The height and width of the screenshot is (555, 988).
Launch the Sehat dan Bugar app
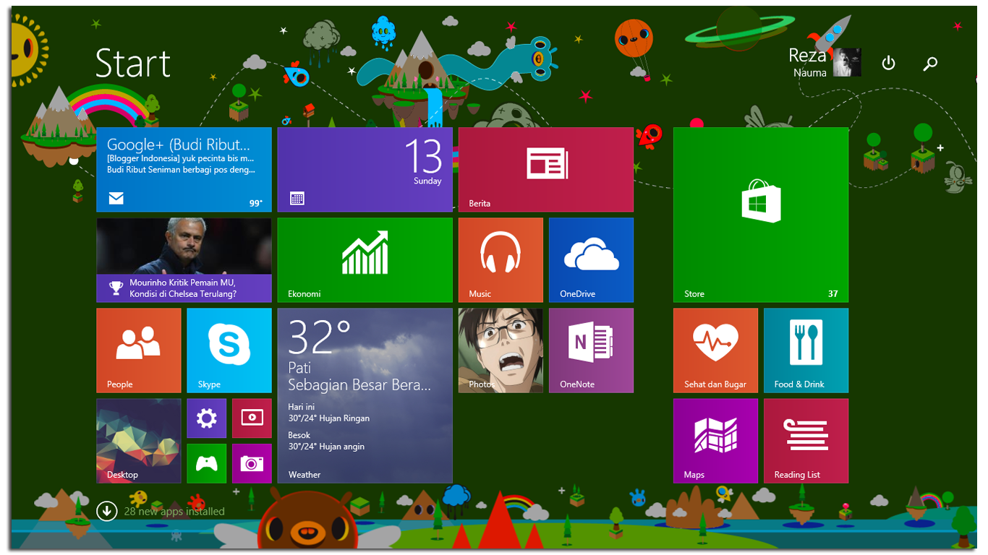coord(715,350)
